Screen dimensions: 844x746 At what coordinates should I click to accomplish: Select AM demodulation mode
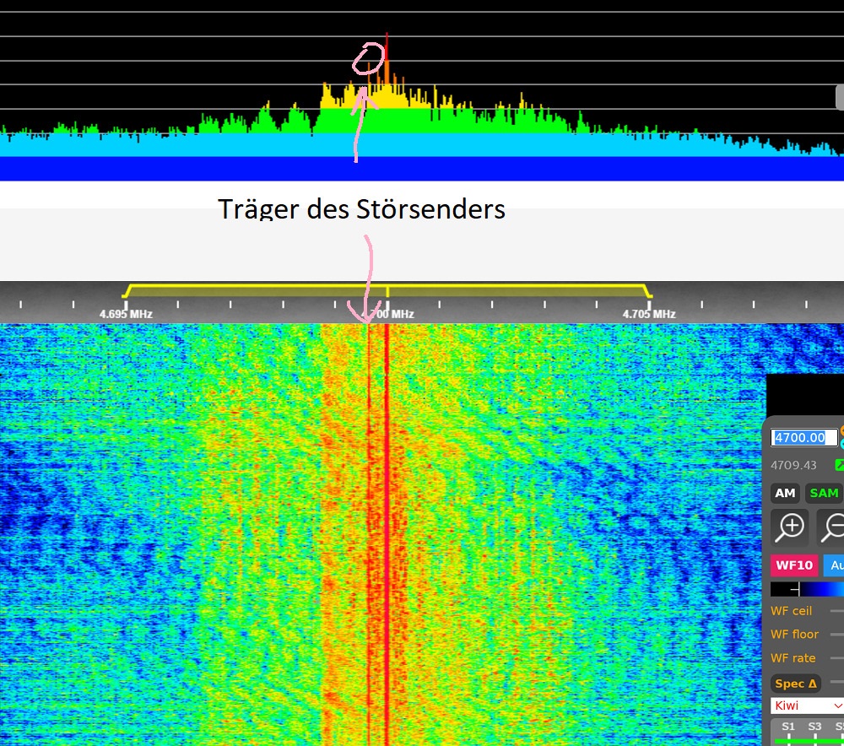click(x=785, y=494)
